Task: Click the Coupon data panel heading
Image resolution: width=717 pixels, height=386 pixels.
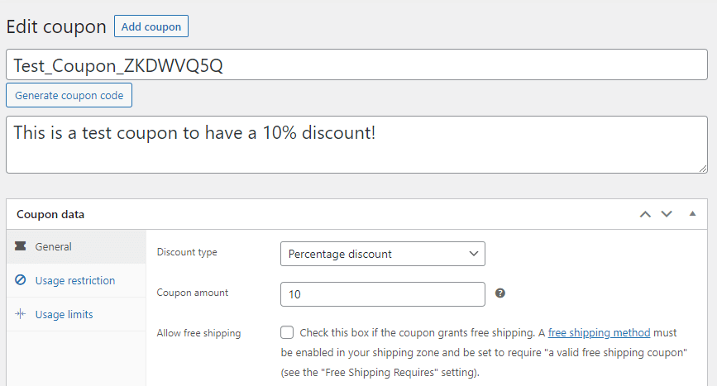Action: (x=50, y=214)
